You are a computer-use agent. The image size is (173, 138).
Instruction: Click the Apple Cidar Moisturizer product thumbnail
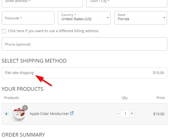(19, 114)
